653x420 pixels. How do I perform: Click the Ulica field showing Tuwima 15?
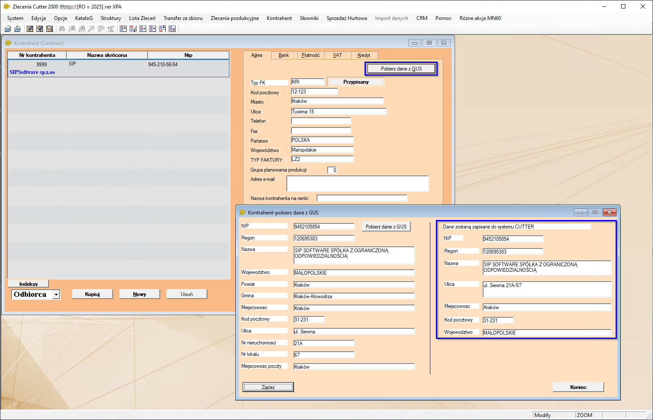point(339,112)
